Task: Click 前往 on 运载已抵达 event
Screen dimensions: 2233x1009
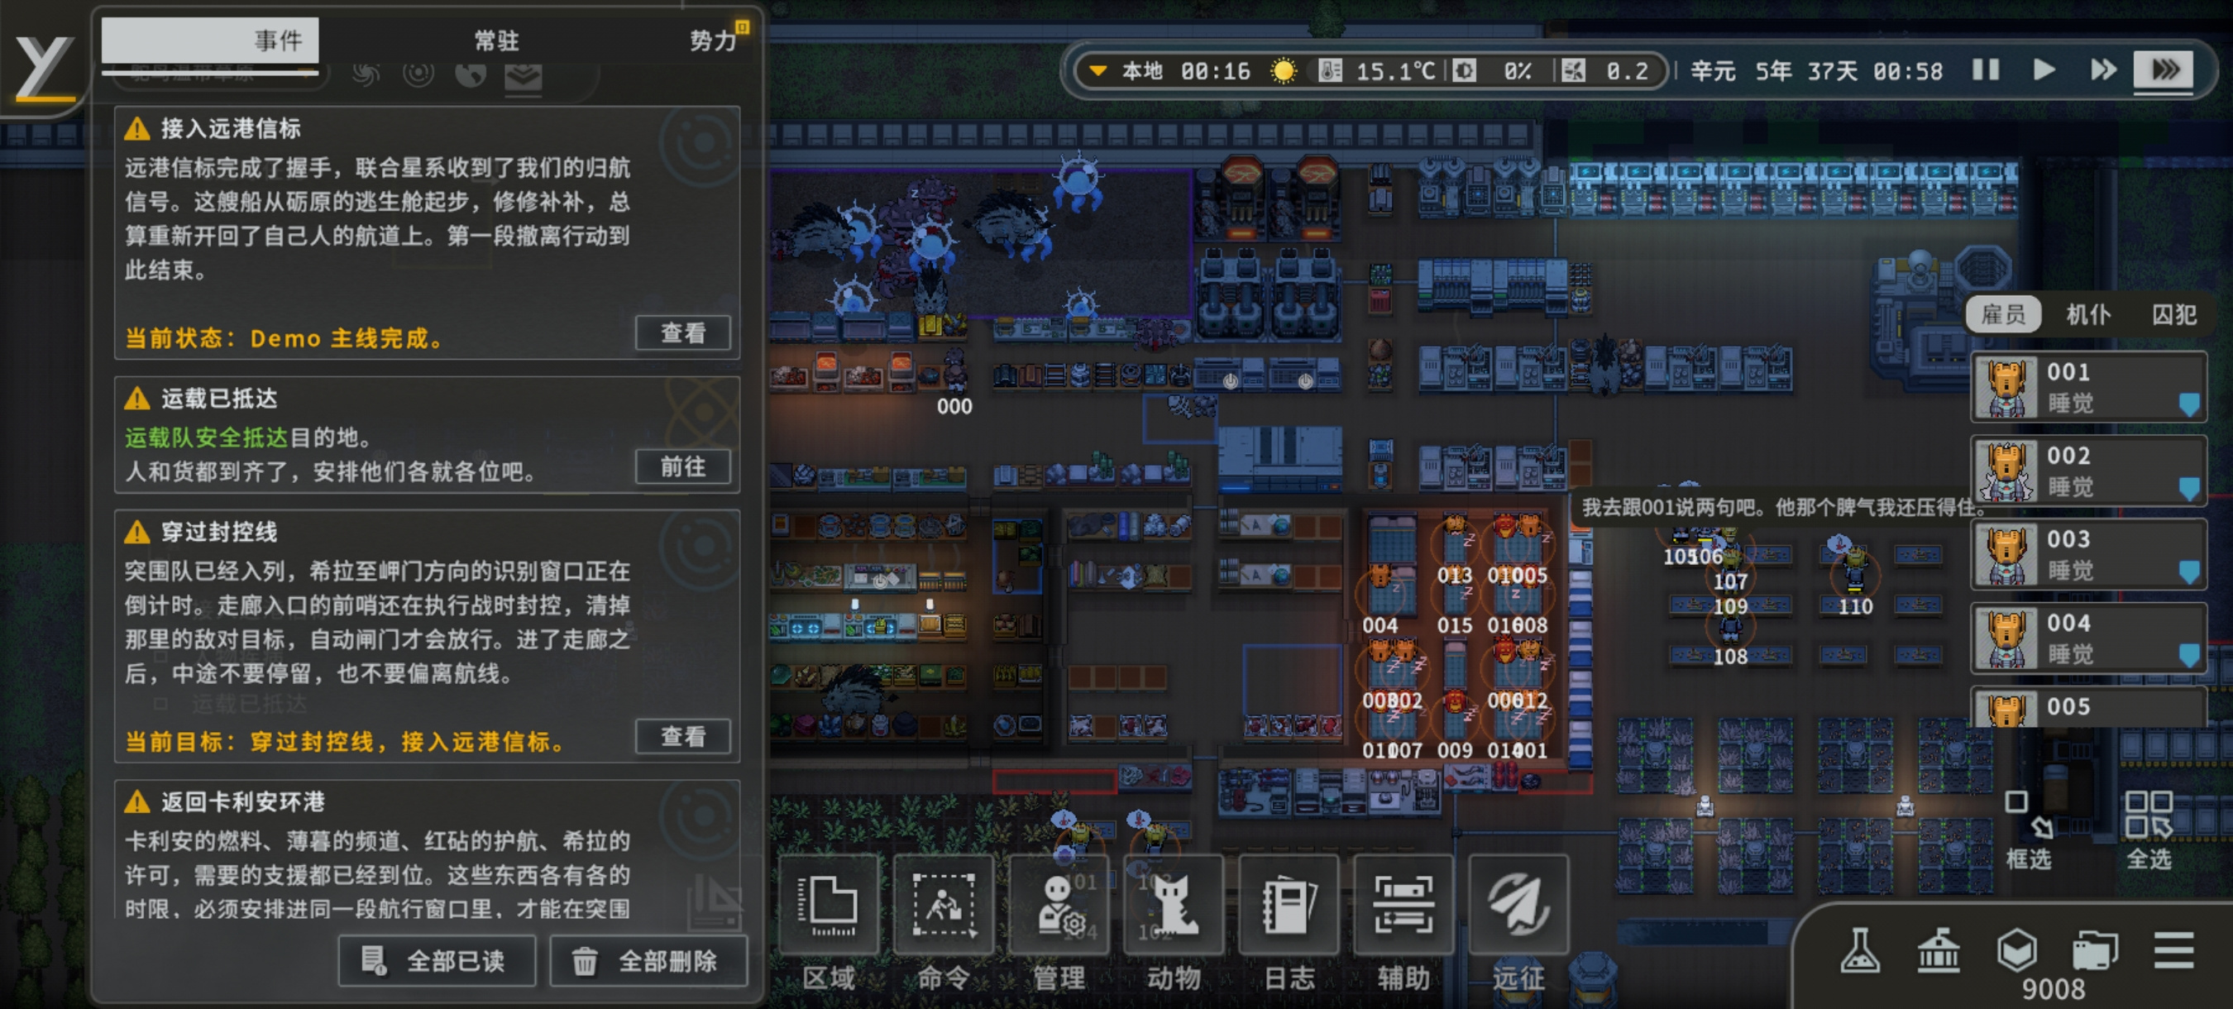Action: [x=683, y=467]
